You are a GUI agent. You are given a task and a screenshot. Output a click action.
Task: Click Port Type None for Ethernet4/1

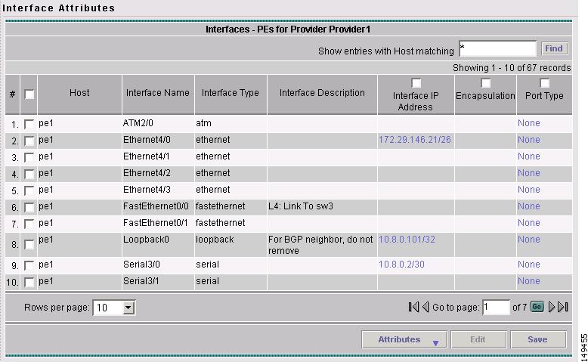pyautogui.click(x=529, y=156)
